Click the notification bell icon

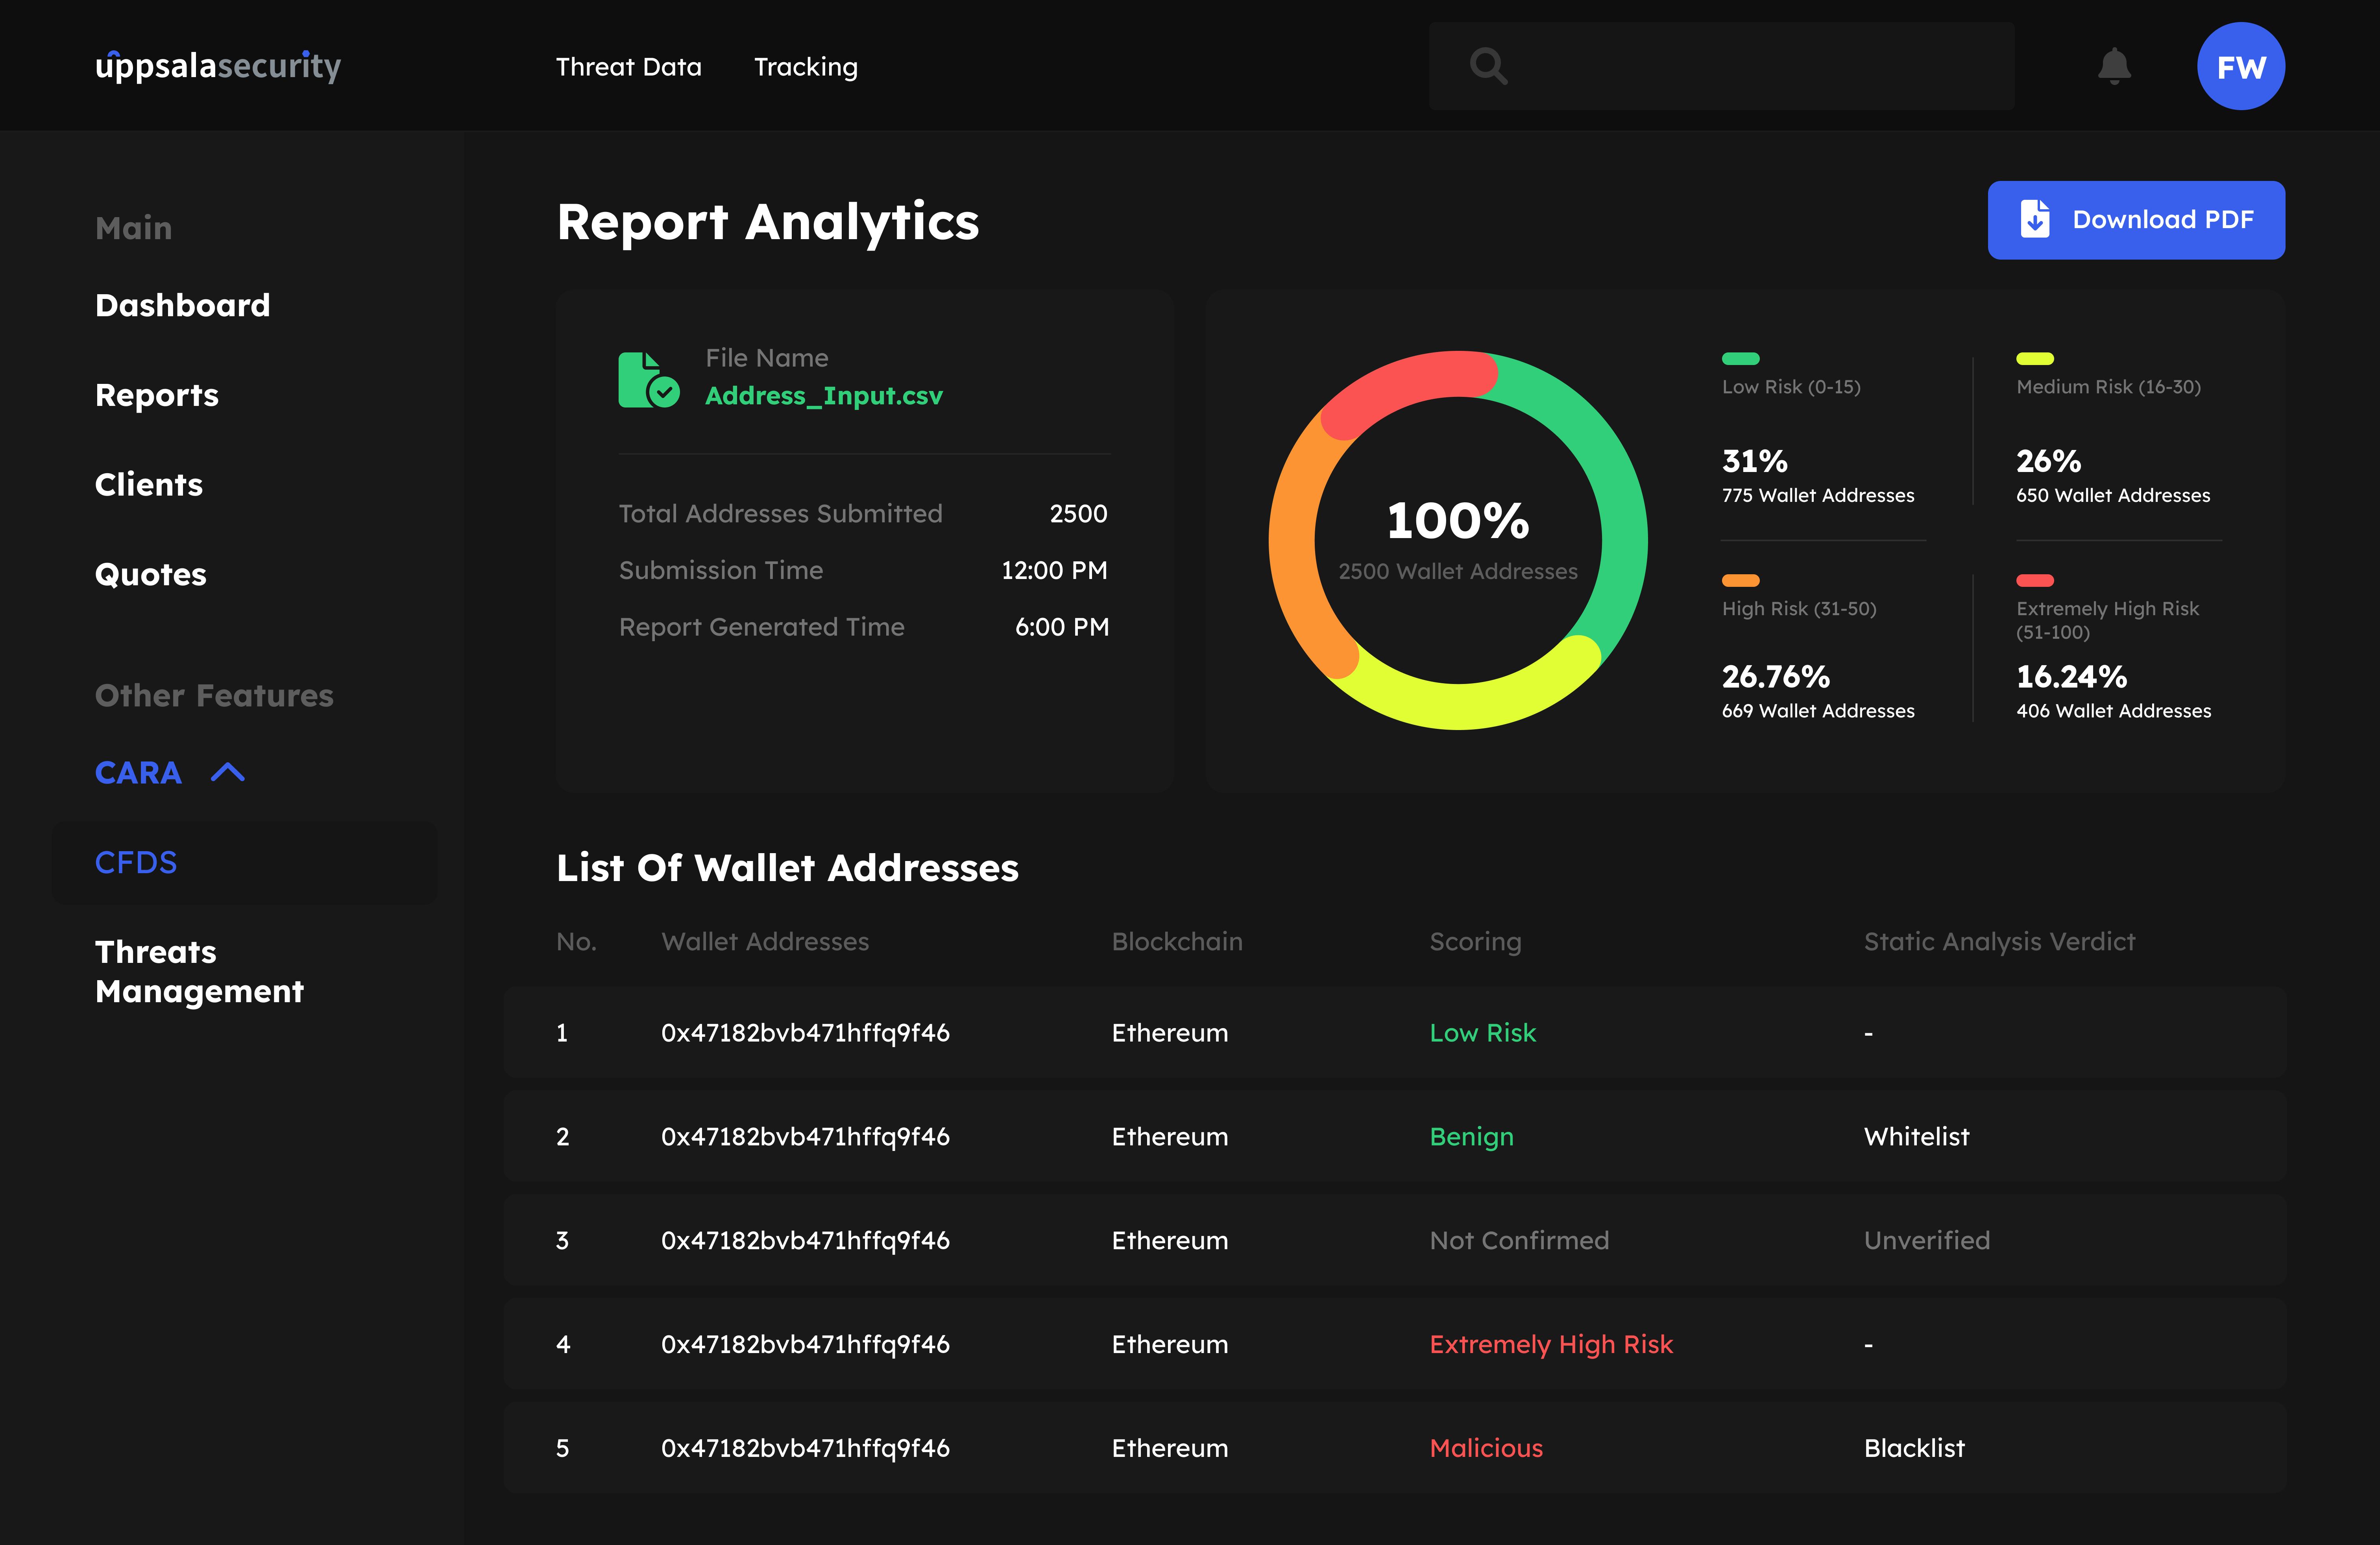(x=2113, y=66)
